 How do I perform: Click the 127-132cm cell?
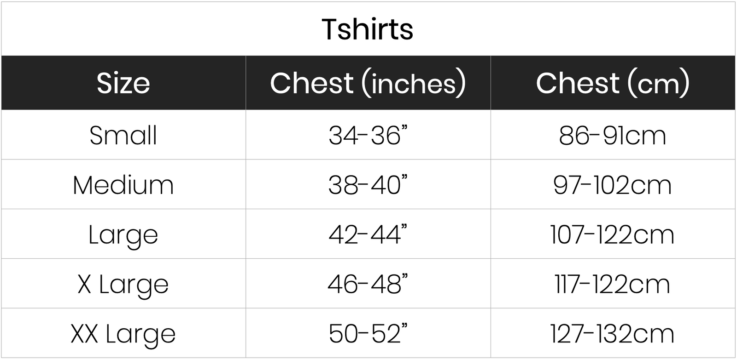click(x=613, y=334)
